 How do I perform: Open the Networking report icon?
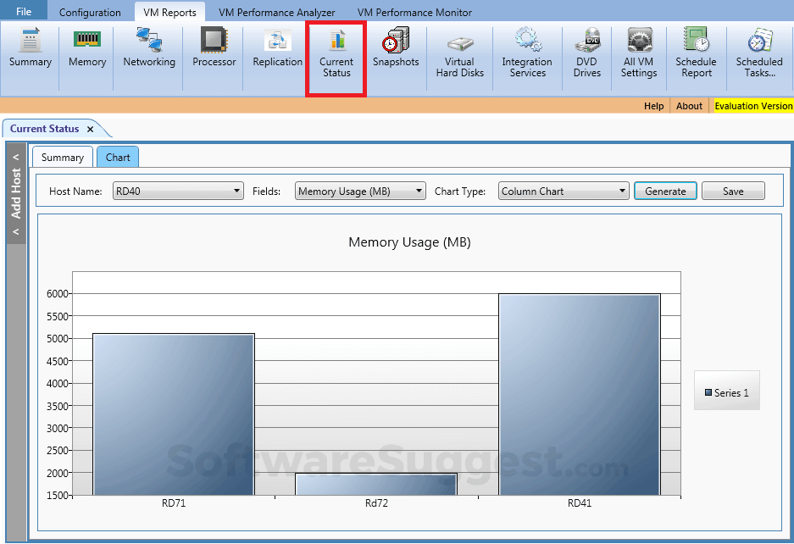[x=148, y=53]
